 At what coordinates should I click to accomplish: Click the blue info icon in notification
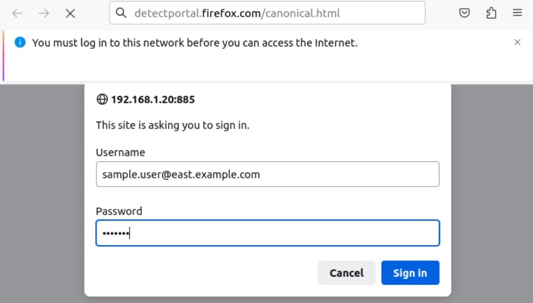click(20, 42)
